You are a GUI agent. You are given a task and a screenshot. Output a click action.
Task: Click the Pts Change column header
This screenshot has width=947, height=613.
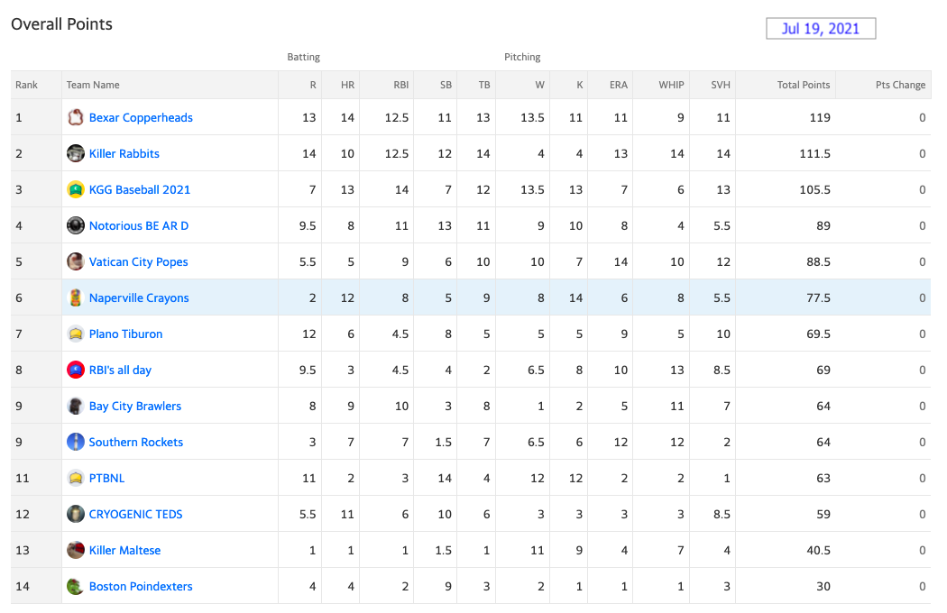(x=900, y=85)
